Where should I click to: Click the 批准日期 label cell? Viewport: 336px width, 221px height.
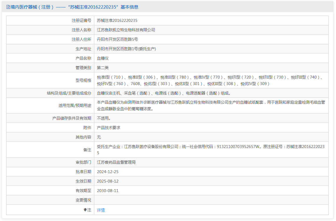50,172
